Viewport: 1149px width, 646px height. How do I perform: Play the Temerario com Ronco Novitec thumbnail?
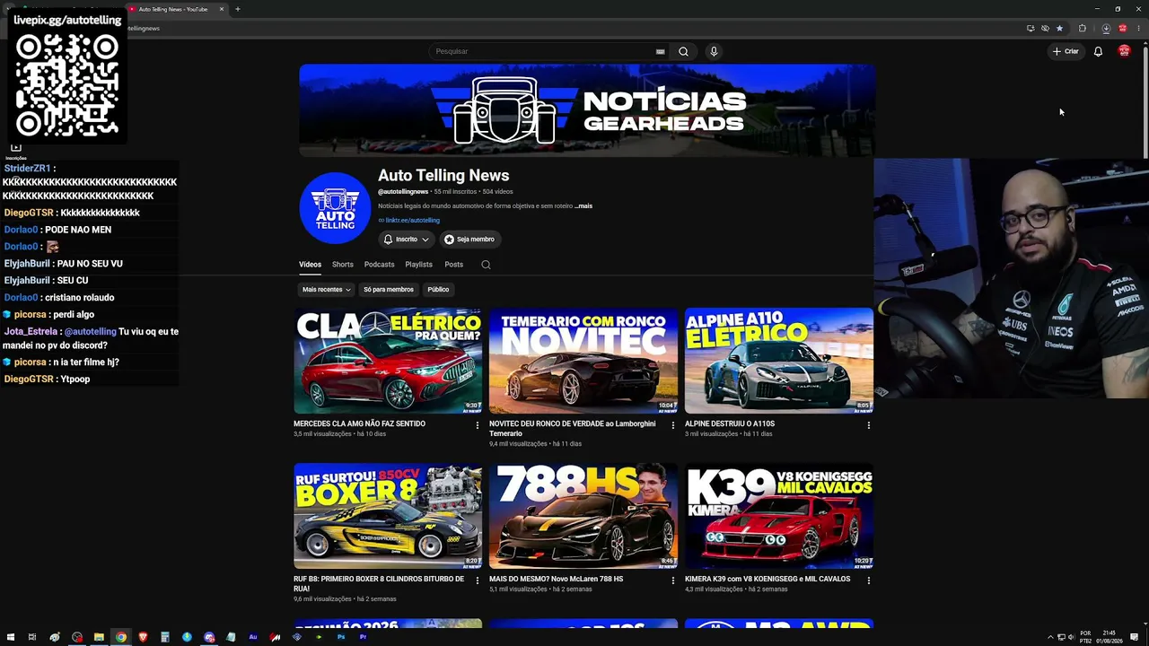(583, 361)
